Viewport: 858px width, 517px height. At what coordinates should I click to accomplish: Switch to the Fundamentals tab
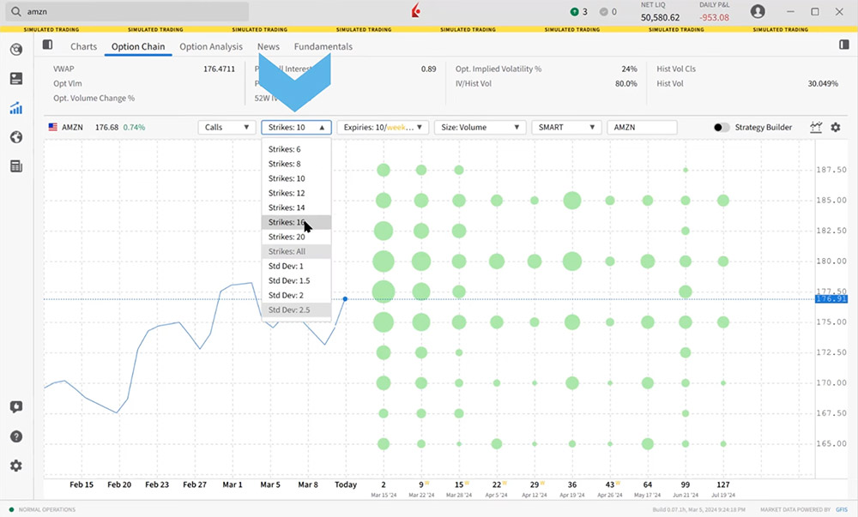323,46
